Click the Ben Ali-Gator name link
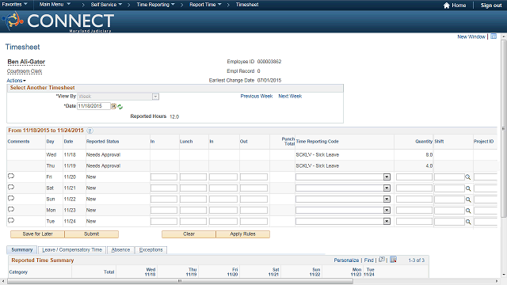Viewport: 507px width, 285px height. tap(26, 62)
